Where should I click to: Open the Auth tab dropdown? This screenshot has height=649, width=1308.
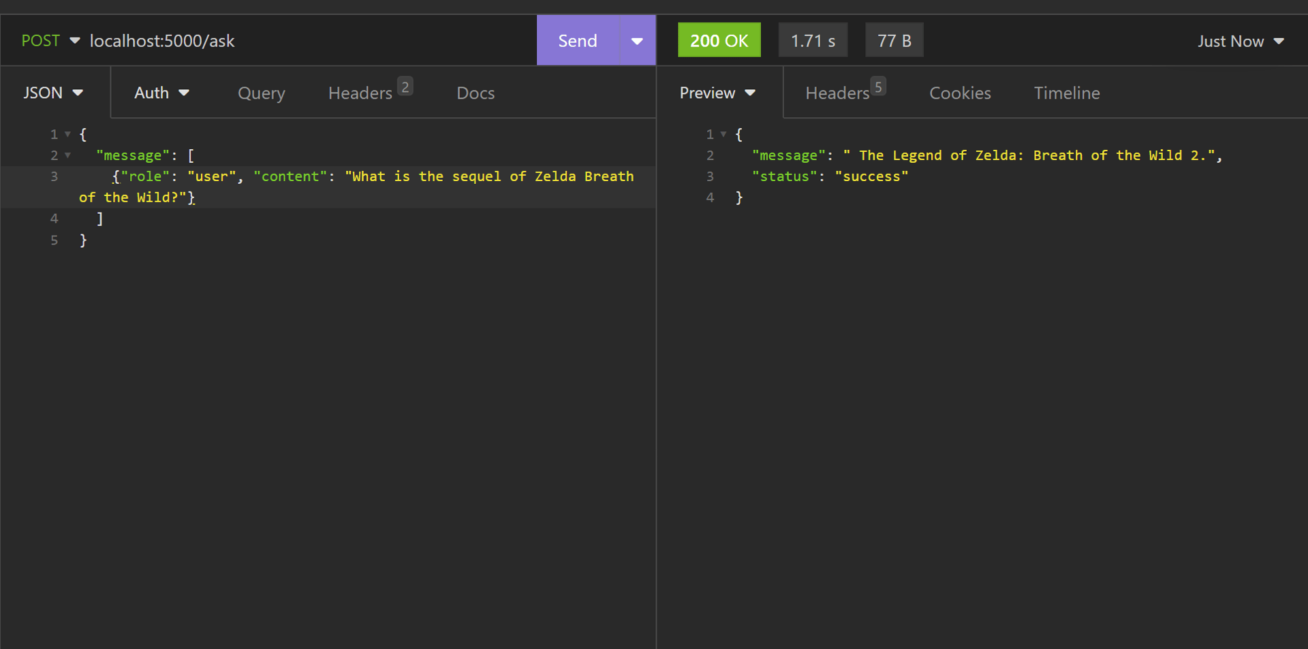point(161,93)
